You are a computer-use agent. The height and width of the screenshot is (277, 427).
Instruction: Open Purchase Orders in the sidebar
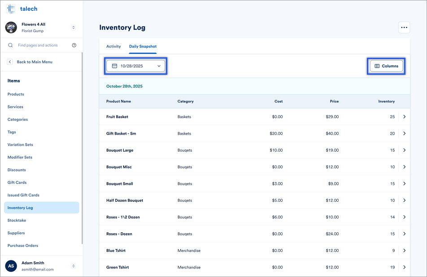pos(23,246)
